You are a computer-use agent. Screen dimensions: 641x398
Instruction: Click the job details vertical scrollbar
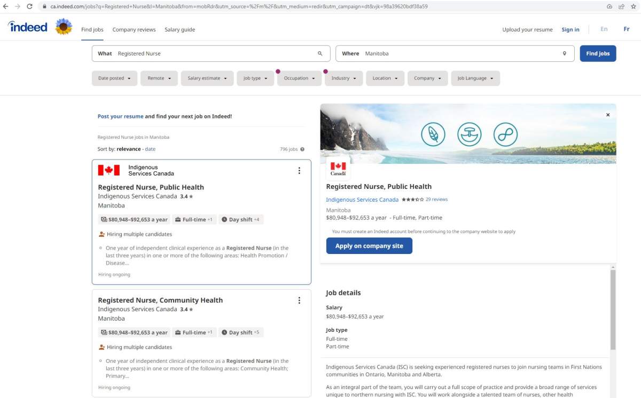(x=613, y=309)
